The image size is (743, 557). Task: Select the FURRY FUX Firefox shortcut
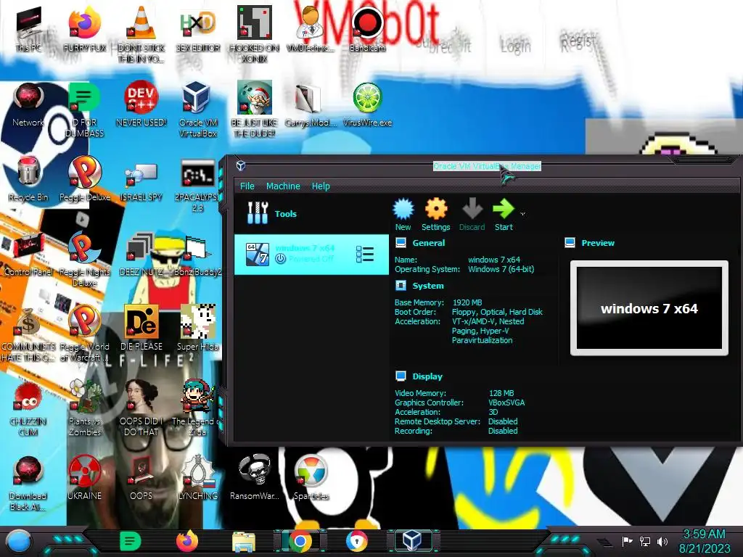(85, 29)
